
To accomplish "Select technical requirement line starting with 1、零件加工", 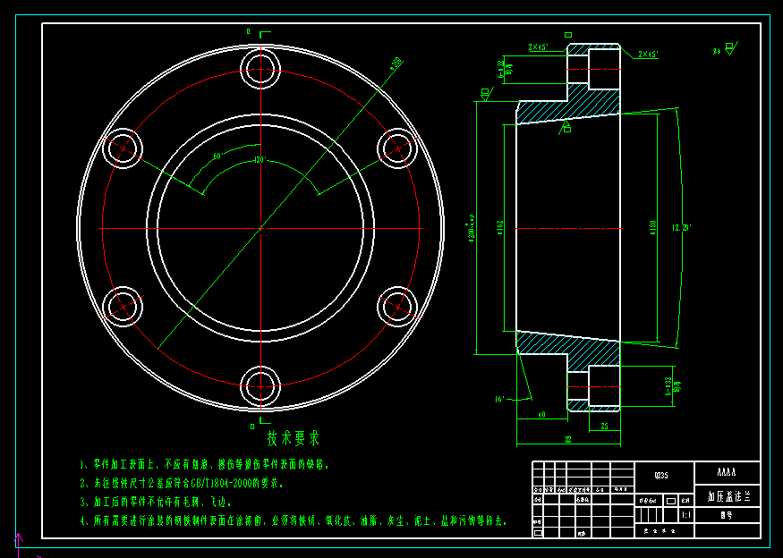I will [x=205, y=465].
